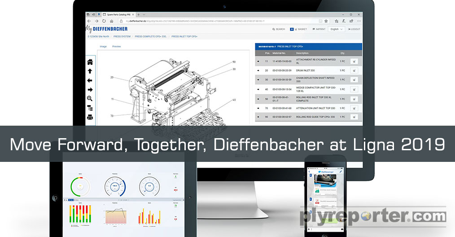The image size is (455, 237).
Task: Click the browser share icon
Action: click(x=351, y=21)
